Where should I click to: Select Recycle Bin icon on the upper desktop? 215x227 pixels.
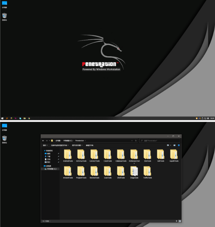tap(4, 17)
